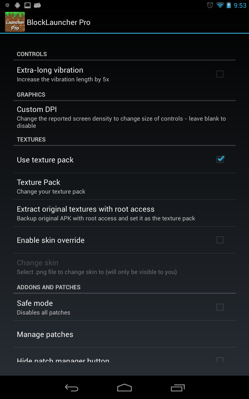Tap the picture notification icon in status bar
249x399 pixels.
tap(27, 5)
